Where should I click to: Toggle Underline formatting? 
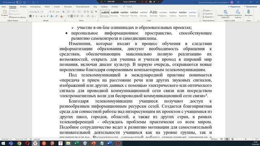(x=36, y=16)
